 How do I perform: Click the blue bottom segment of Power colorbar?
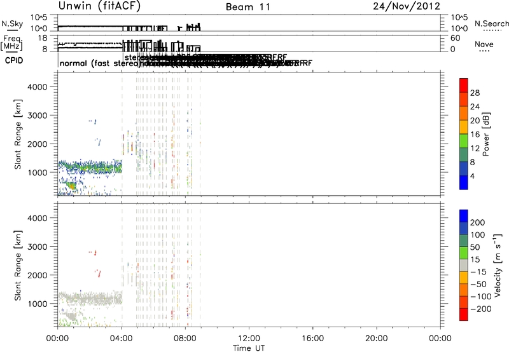[x=464, y=182]
